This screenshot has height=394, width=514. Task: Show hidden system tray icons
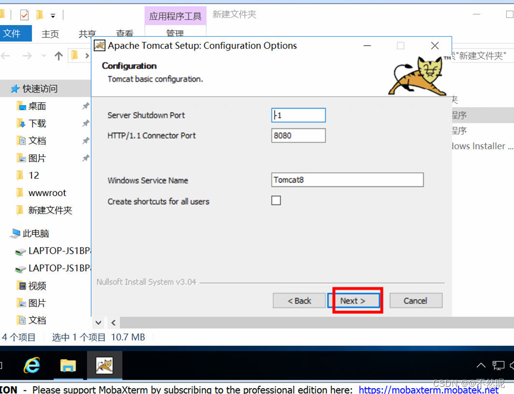click(481, 365)
